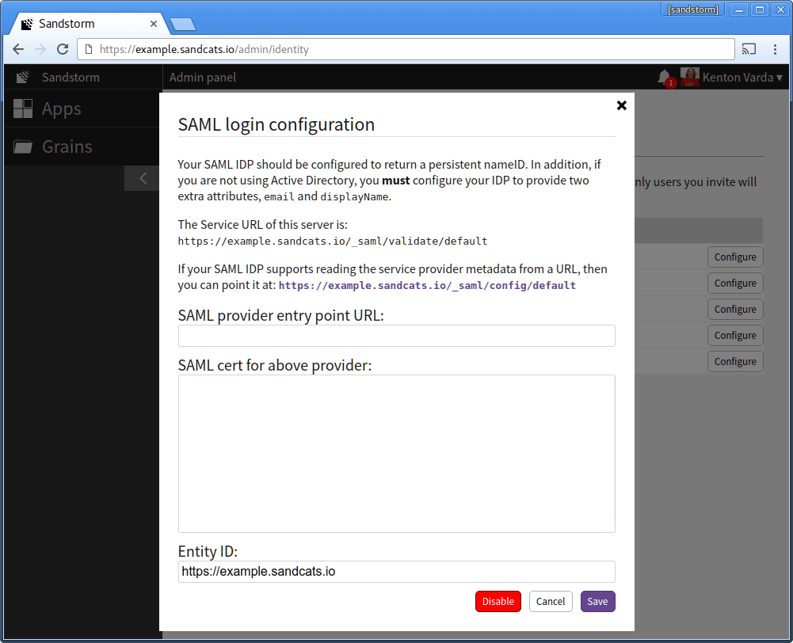Click Kenton Varda's avatar picture

tap(689, 77)
